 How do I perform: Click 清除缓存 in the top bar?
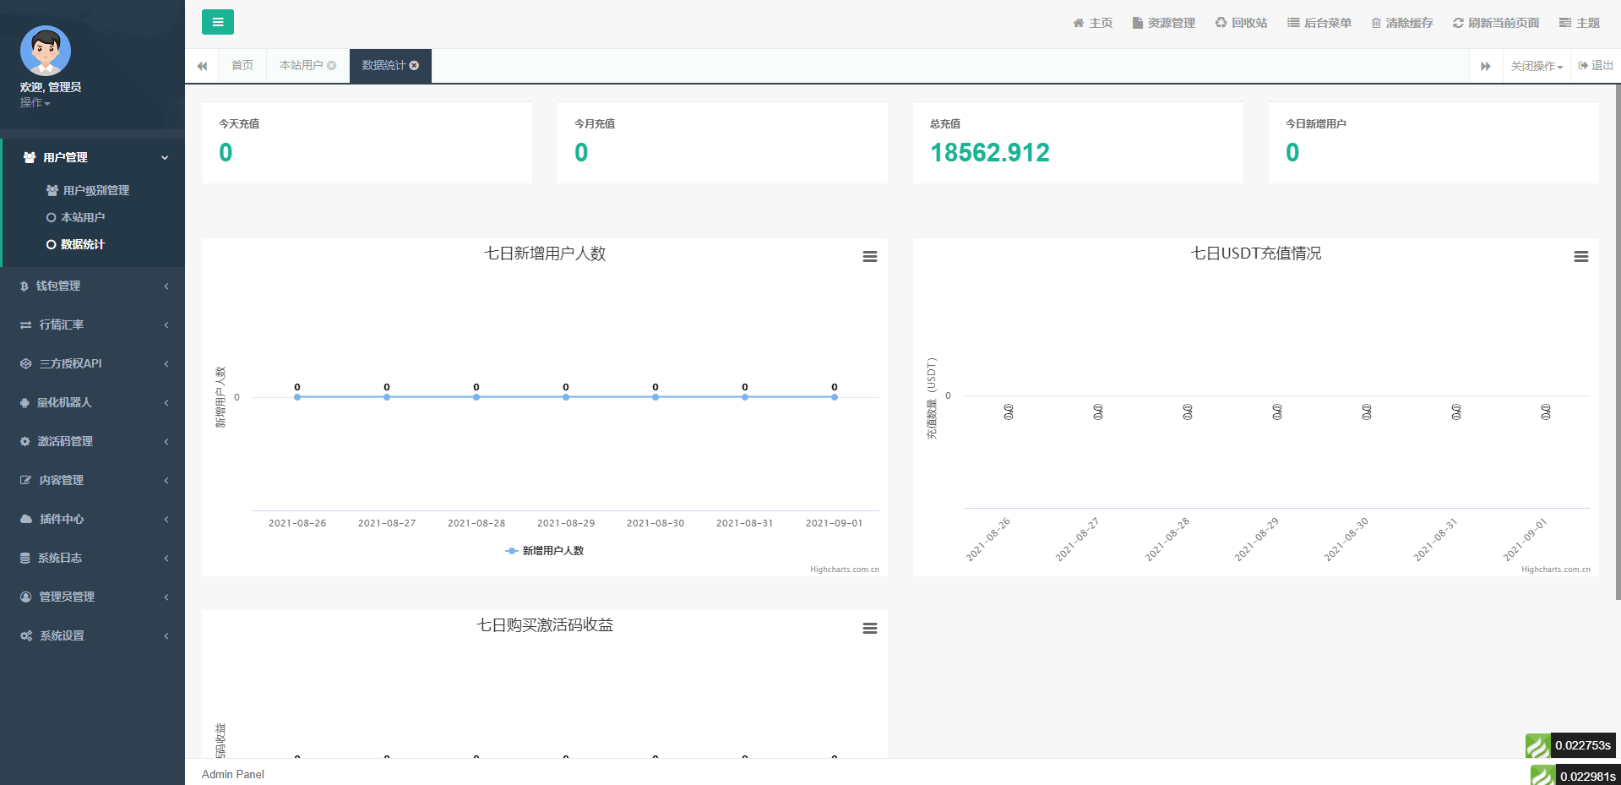(x=1402, y=23)
